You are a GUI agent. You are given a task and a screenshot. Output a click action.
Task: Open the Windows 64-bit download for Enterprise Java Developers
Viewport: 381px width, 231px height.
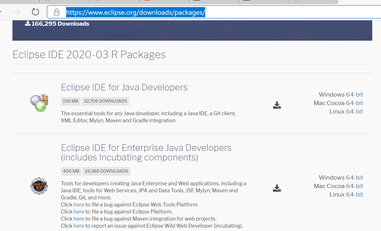pos(354,177)
